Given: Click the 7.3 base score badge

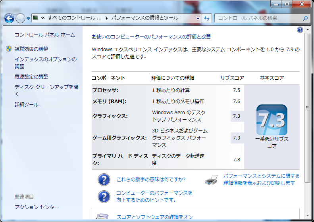Looking at the screenshot, I should point(272,120).
